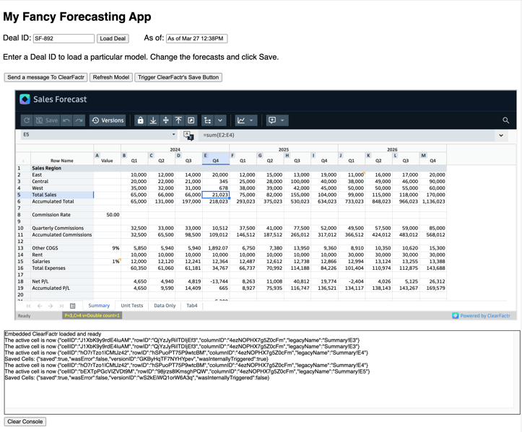Click the Deal ID input field
Viewport: 522px width, 432px height.
click(64, 38)
